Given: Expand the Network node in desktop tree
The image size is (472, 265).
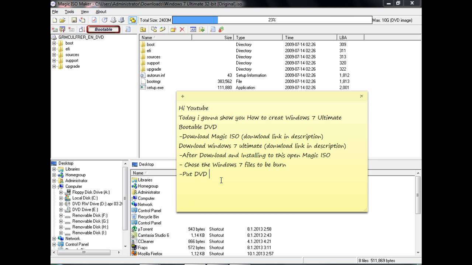Looking at the screenshot, I should [x=54, y=239].
